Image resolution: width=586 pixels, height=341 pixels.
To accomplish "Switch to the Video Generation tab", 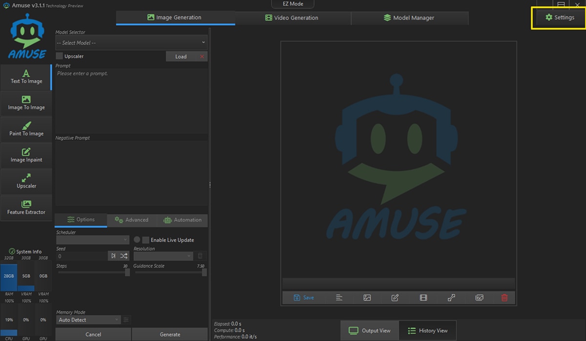I will point(292,18).
